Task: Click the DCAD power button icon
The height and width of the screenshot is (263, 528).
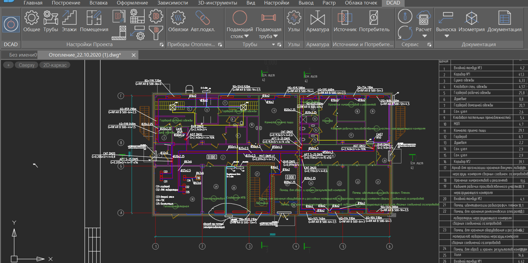Action: pyautogui.click(x=11, y=24)
